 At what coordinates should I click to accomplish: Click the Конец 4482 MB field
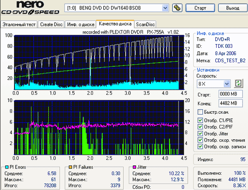231,103
